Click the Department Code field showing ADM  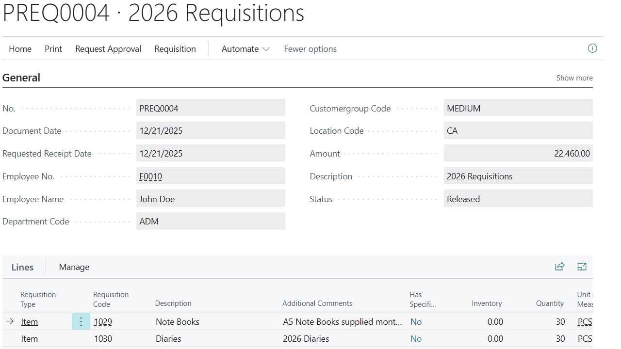click(x=211, y=221)
